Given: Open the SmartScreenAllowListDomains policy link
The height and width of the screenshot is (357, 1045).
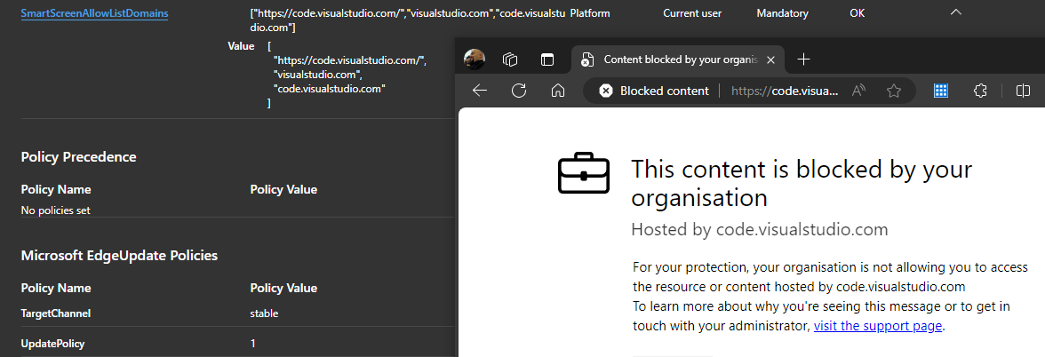Looking at the screenshot, I should point(94,13).
